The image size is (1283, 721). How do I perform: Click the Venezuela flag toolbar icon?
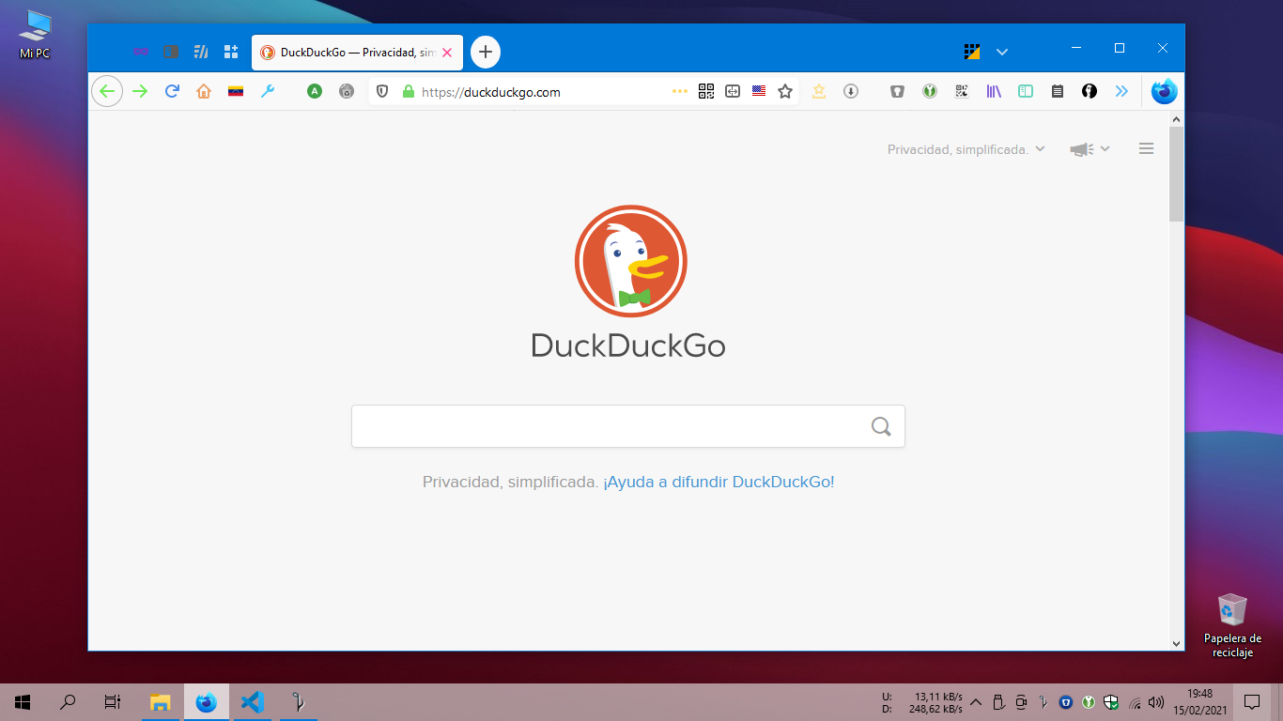tap(236, 91)
